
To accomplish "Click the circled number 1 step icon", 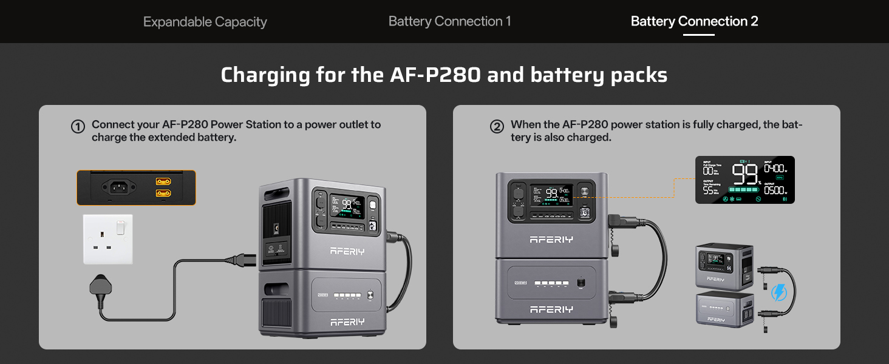I will click(78, 127).
